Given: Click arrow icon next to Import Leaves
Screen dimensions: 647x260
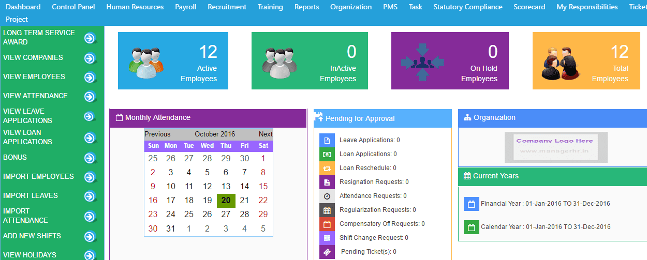Looking at the screenshot, I should coord(90,196).
